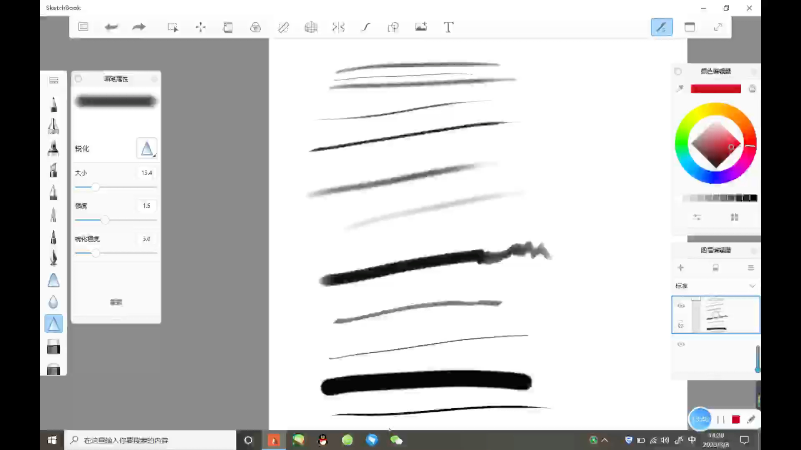The height and width of the screenshot is (450, 801).
Task: Click the red current color swatch
Action: (x=715, y=89)
